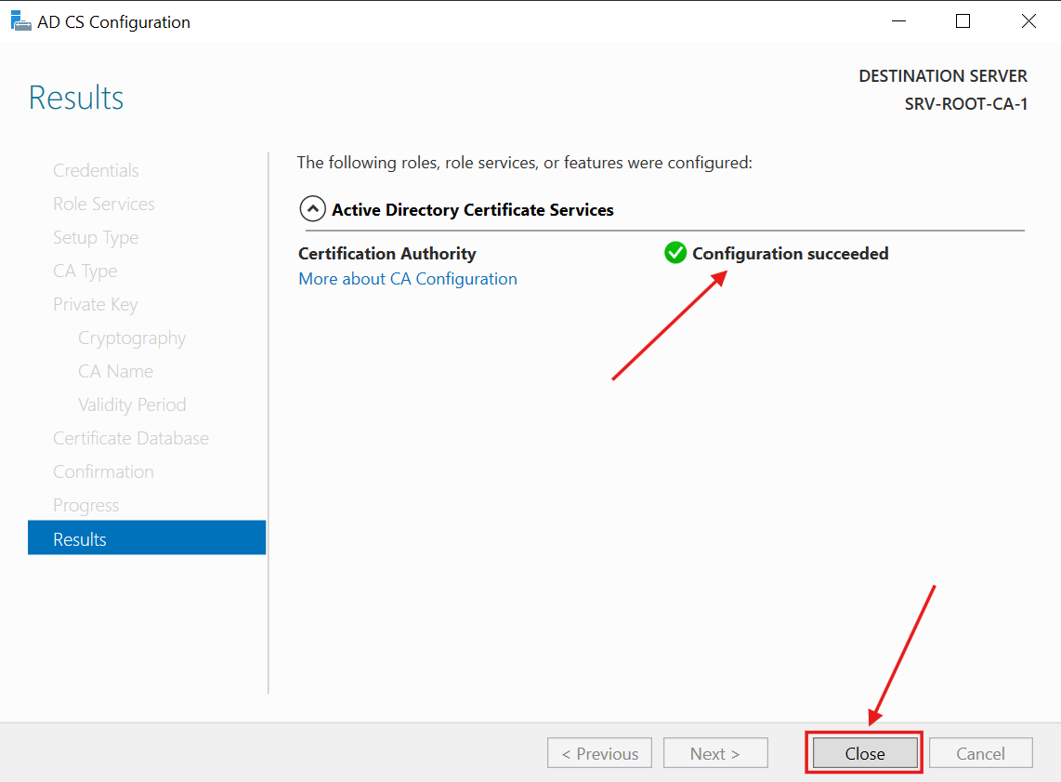Click the Cancel button
The image size is (1061, 782).
click(x=980, y=752)
